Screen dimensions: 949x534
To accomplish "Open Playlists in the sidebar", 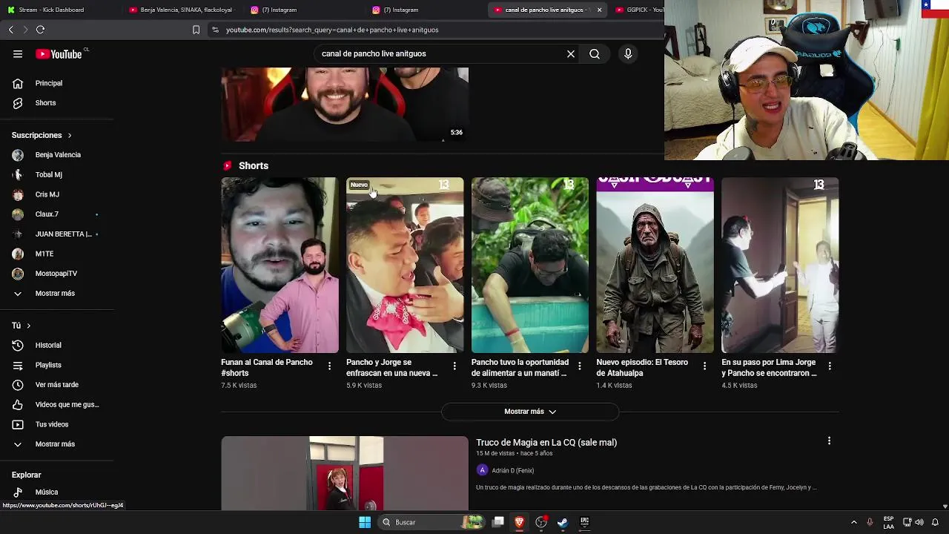I will 57,365.
